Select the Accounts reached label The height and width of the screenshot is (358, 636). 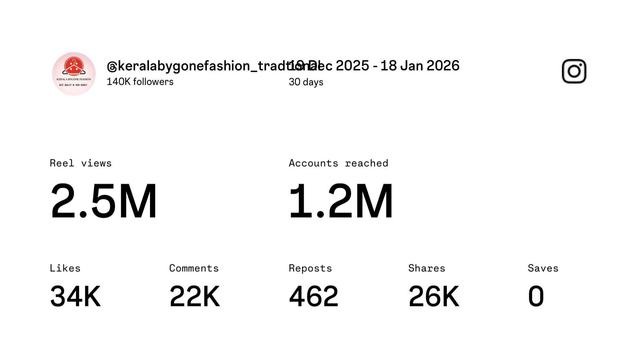338,163
